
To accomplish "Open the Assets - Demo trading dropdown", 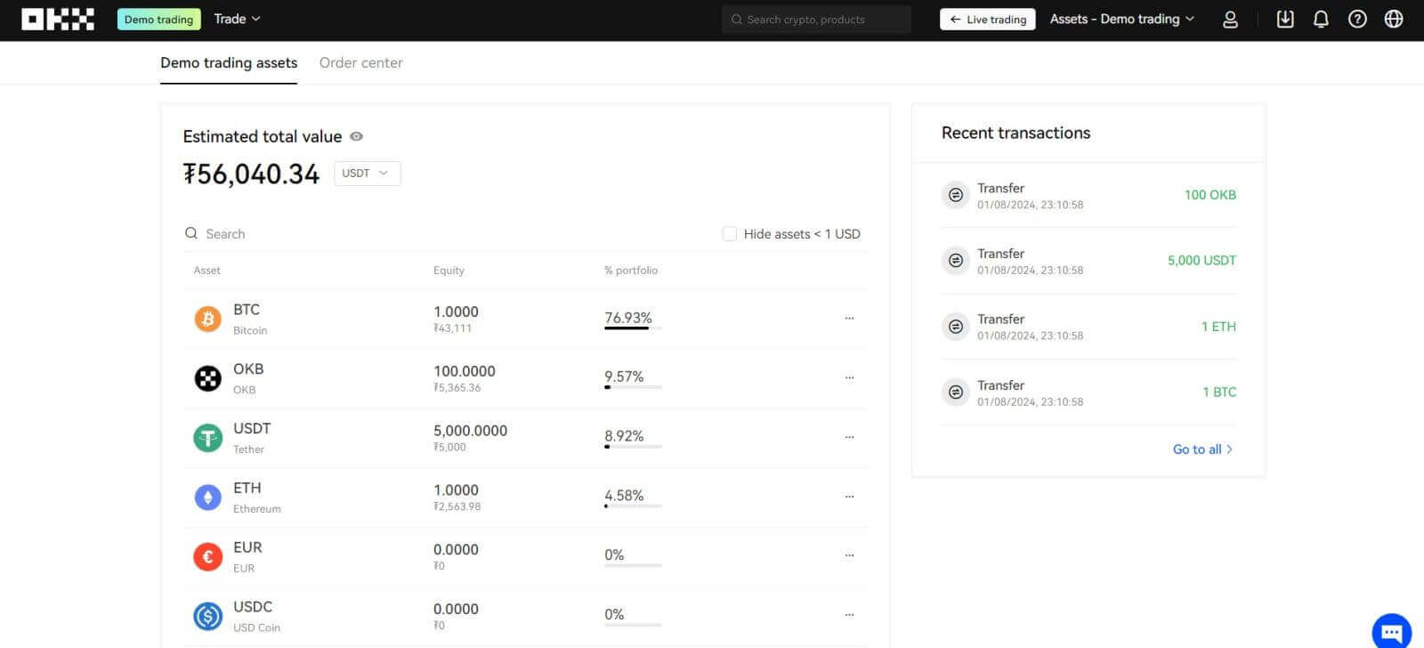I will click(1121, 19).
